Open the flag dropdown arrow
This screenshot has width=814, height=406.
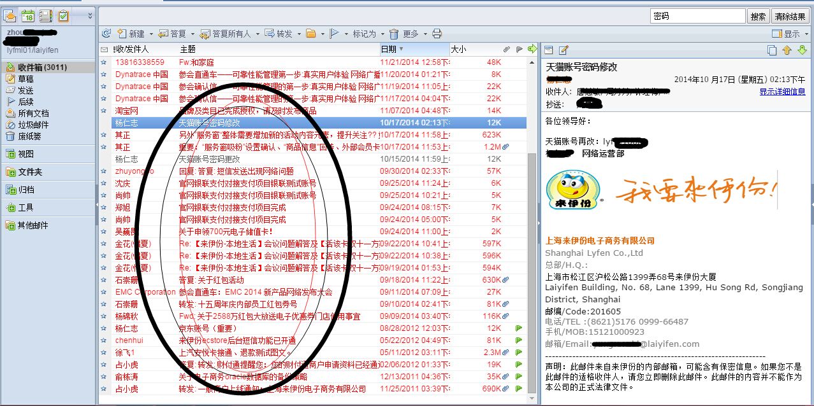pyautogui.click(x=346, y=34)
